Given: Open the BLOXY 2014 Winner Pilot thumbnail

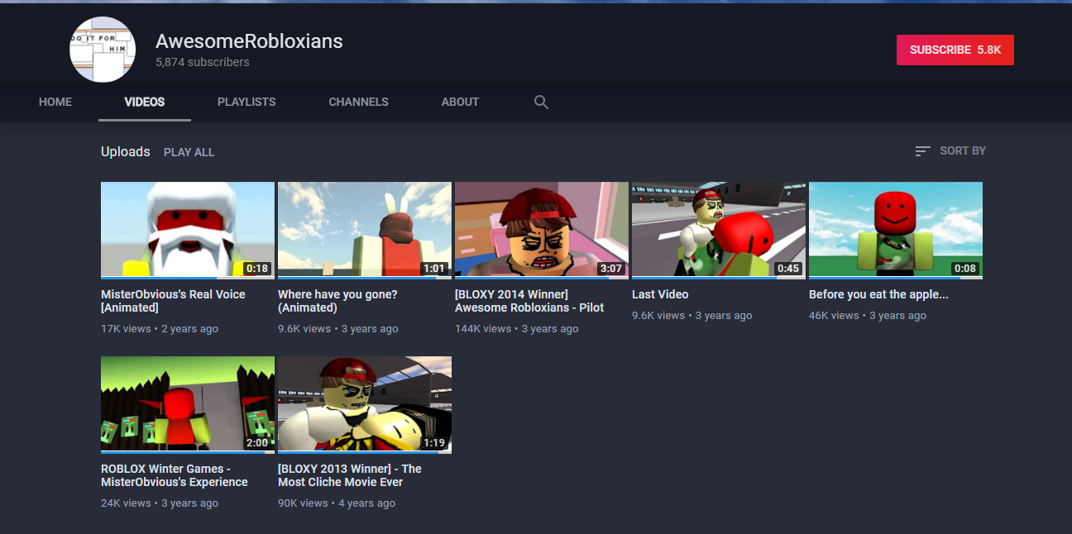Looking at the screenshot, I should click(x=542, y=231).
